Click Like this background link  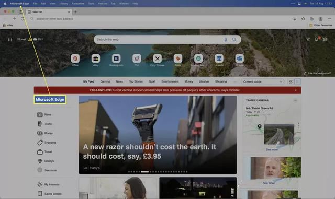coord(317,73)
